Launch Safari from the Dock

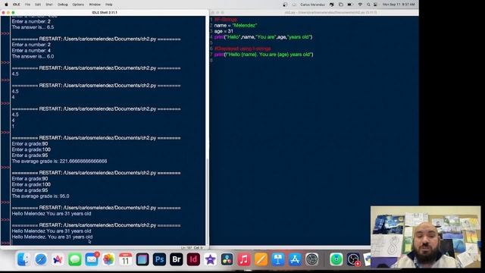coord(41,259)
